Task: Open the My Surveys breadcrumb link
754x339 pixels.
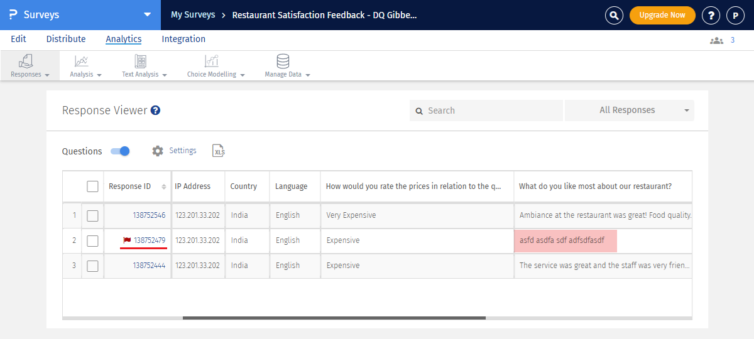Action: click(193, 14)
